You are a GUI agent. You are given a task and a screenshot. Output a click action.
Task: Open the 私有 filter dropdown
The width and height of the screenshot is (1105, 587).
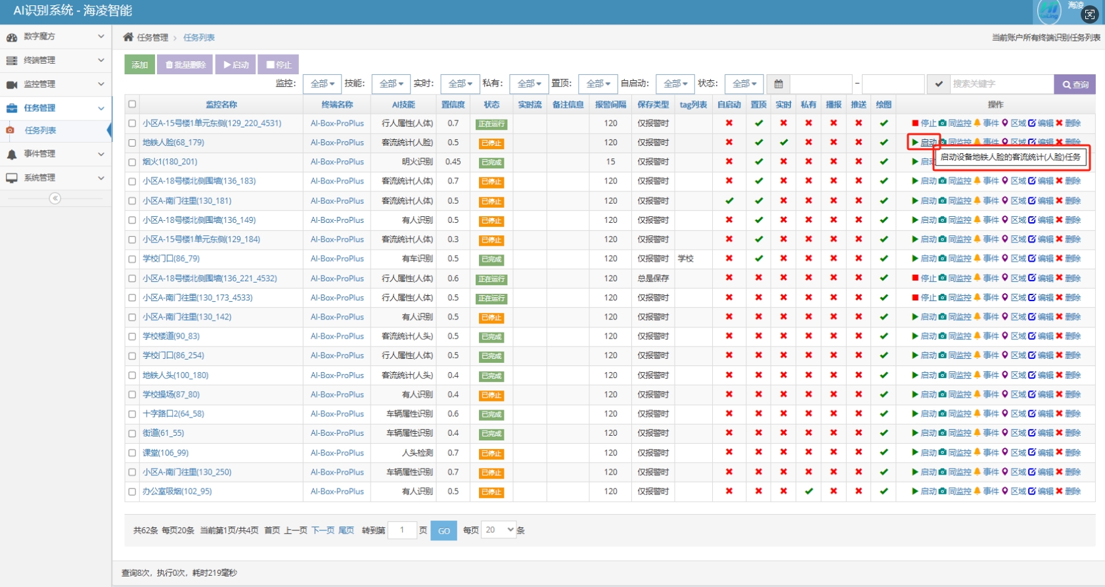click(x=529, y=84)
